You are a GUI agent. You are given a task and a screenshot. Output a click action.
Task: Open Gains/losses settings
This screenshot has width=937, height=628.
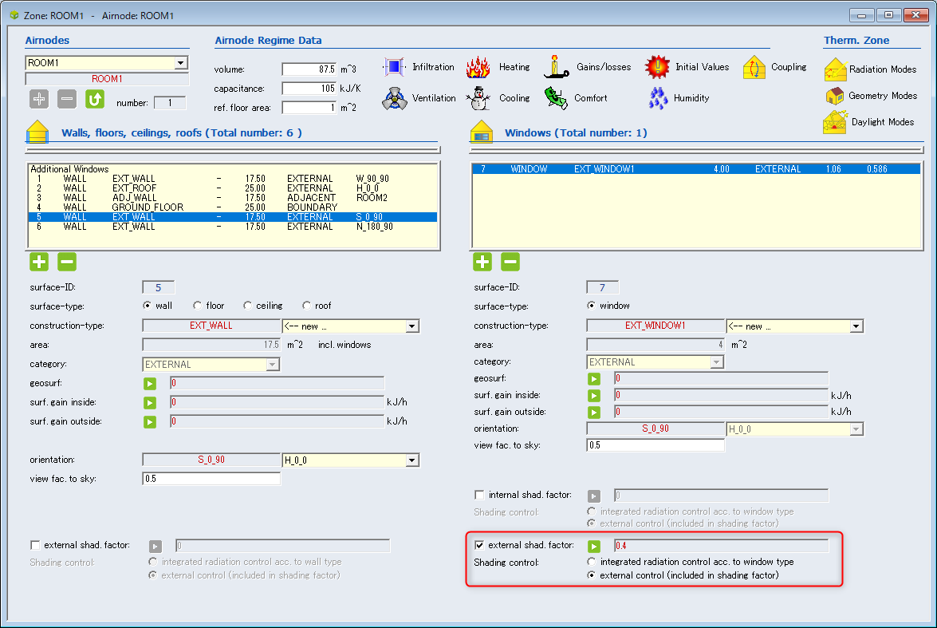(x=557, y=67)
